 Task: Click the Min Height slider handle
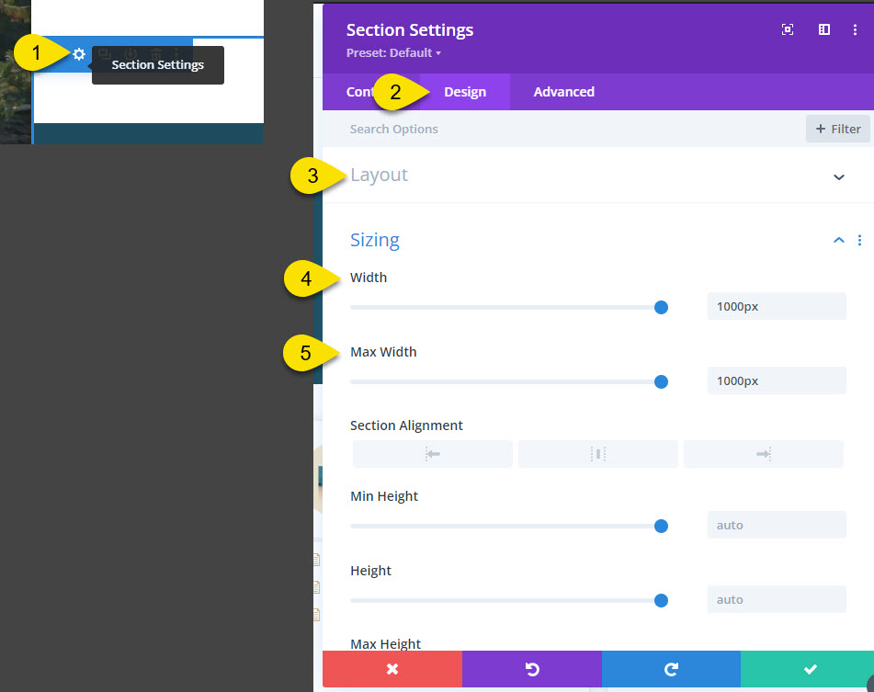[x=661, y=526]
